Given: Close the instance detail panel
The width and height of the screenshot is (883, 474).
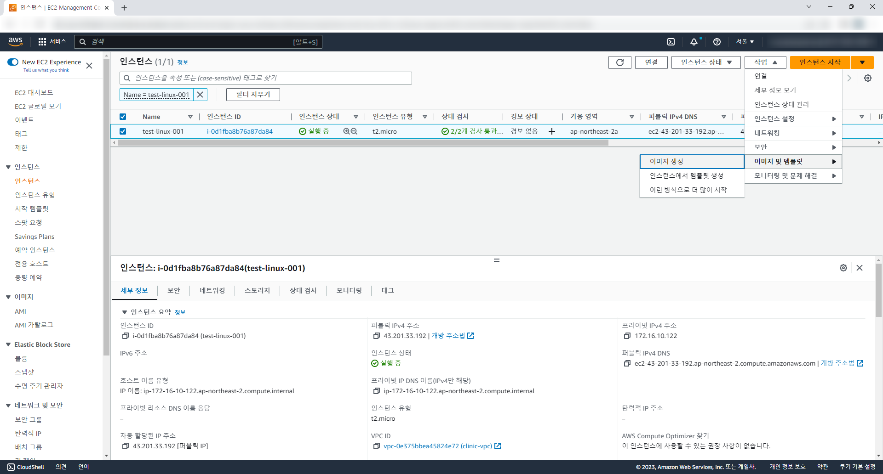Looking at the screenshot, I should tap(860, 268).
